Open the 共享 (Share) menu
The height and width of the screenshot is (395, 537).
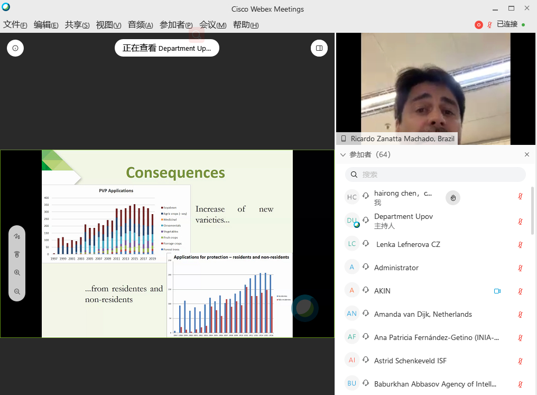tap(77, 25)
